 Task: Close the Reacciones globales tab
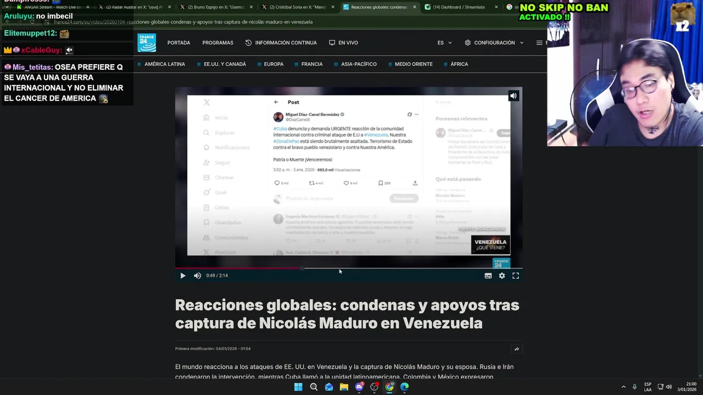coord(414,7)
